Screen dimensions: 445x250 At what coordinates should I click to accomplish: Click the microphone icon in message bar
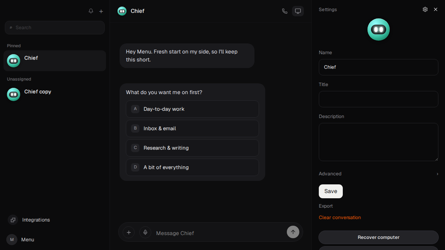click(145, 232)
